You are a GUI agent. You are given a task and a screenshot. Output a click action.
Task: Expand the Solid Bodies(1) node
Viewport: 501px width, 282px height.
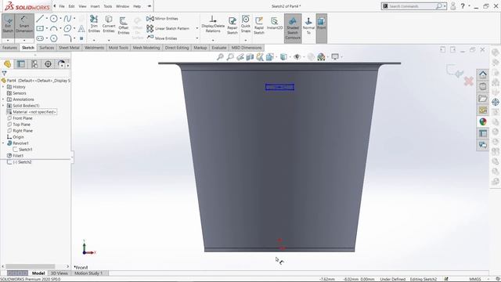coord(3,106)
